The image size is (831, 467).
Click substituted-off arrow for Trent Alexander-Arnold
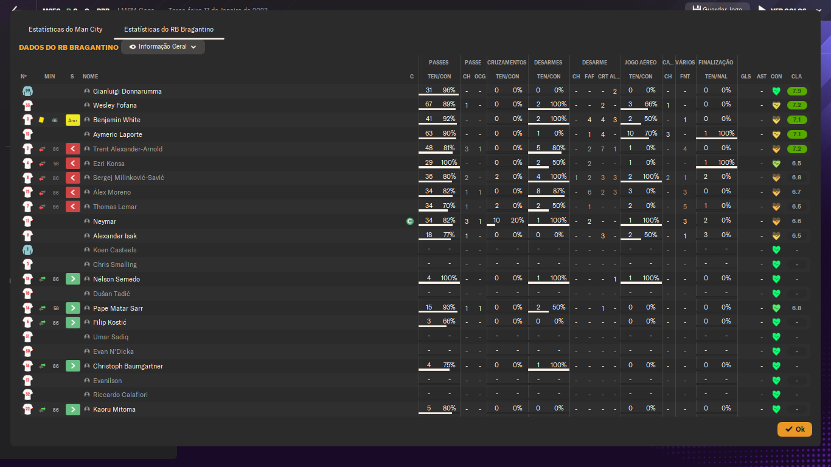[73, 149]
